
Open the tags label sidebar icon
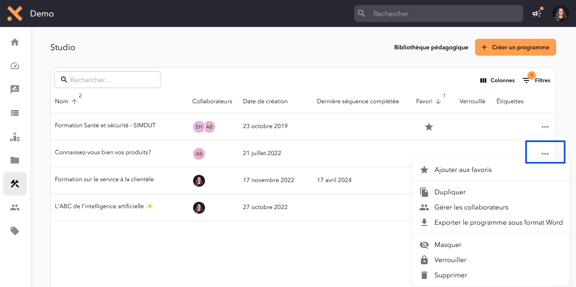click(x=15, y=231)
